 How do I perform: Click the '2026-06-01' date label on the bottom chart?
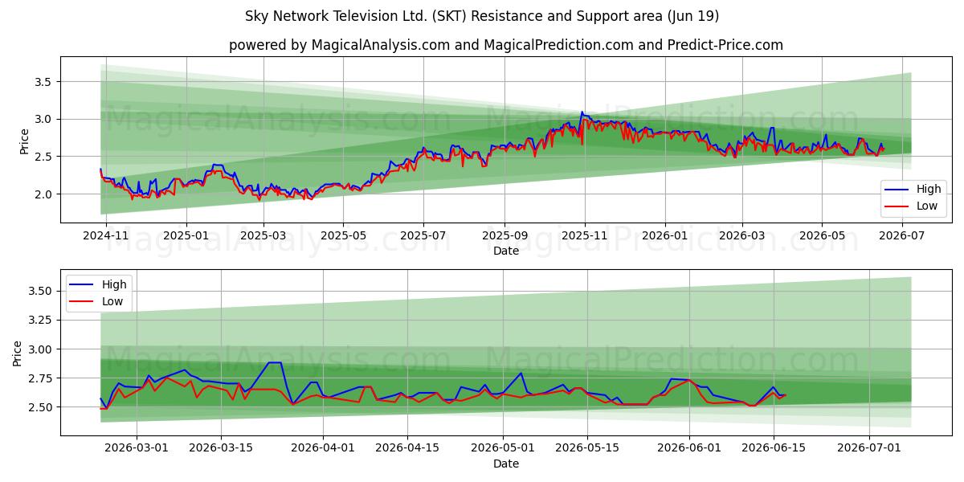688,448
